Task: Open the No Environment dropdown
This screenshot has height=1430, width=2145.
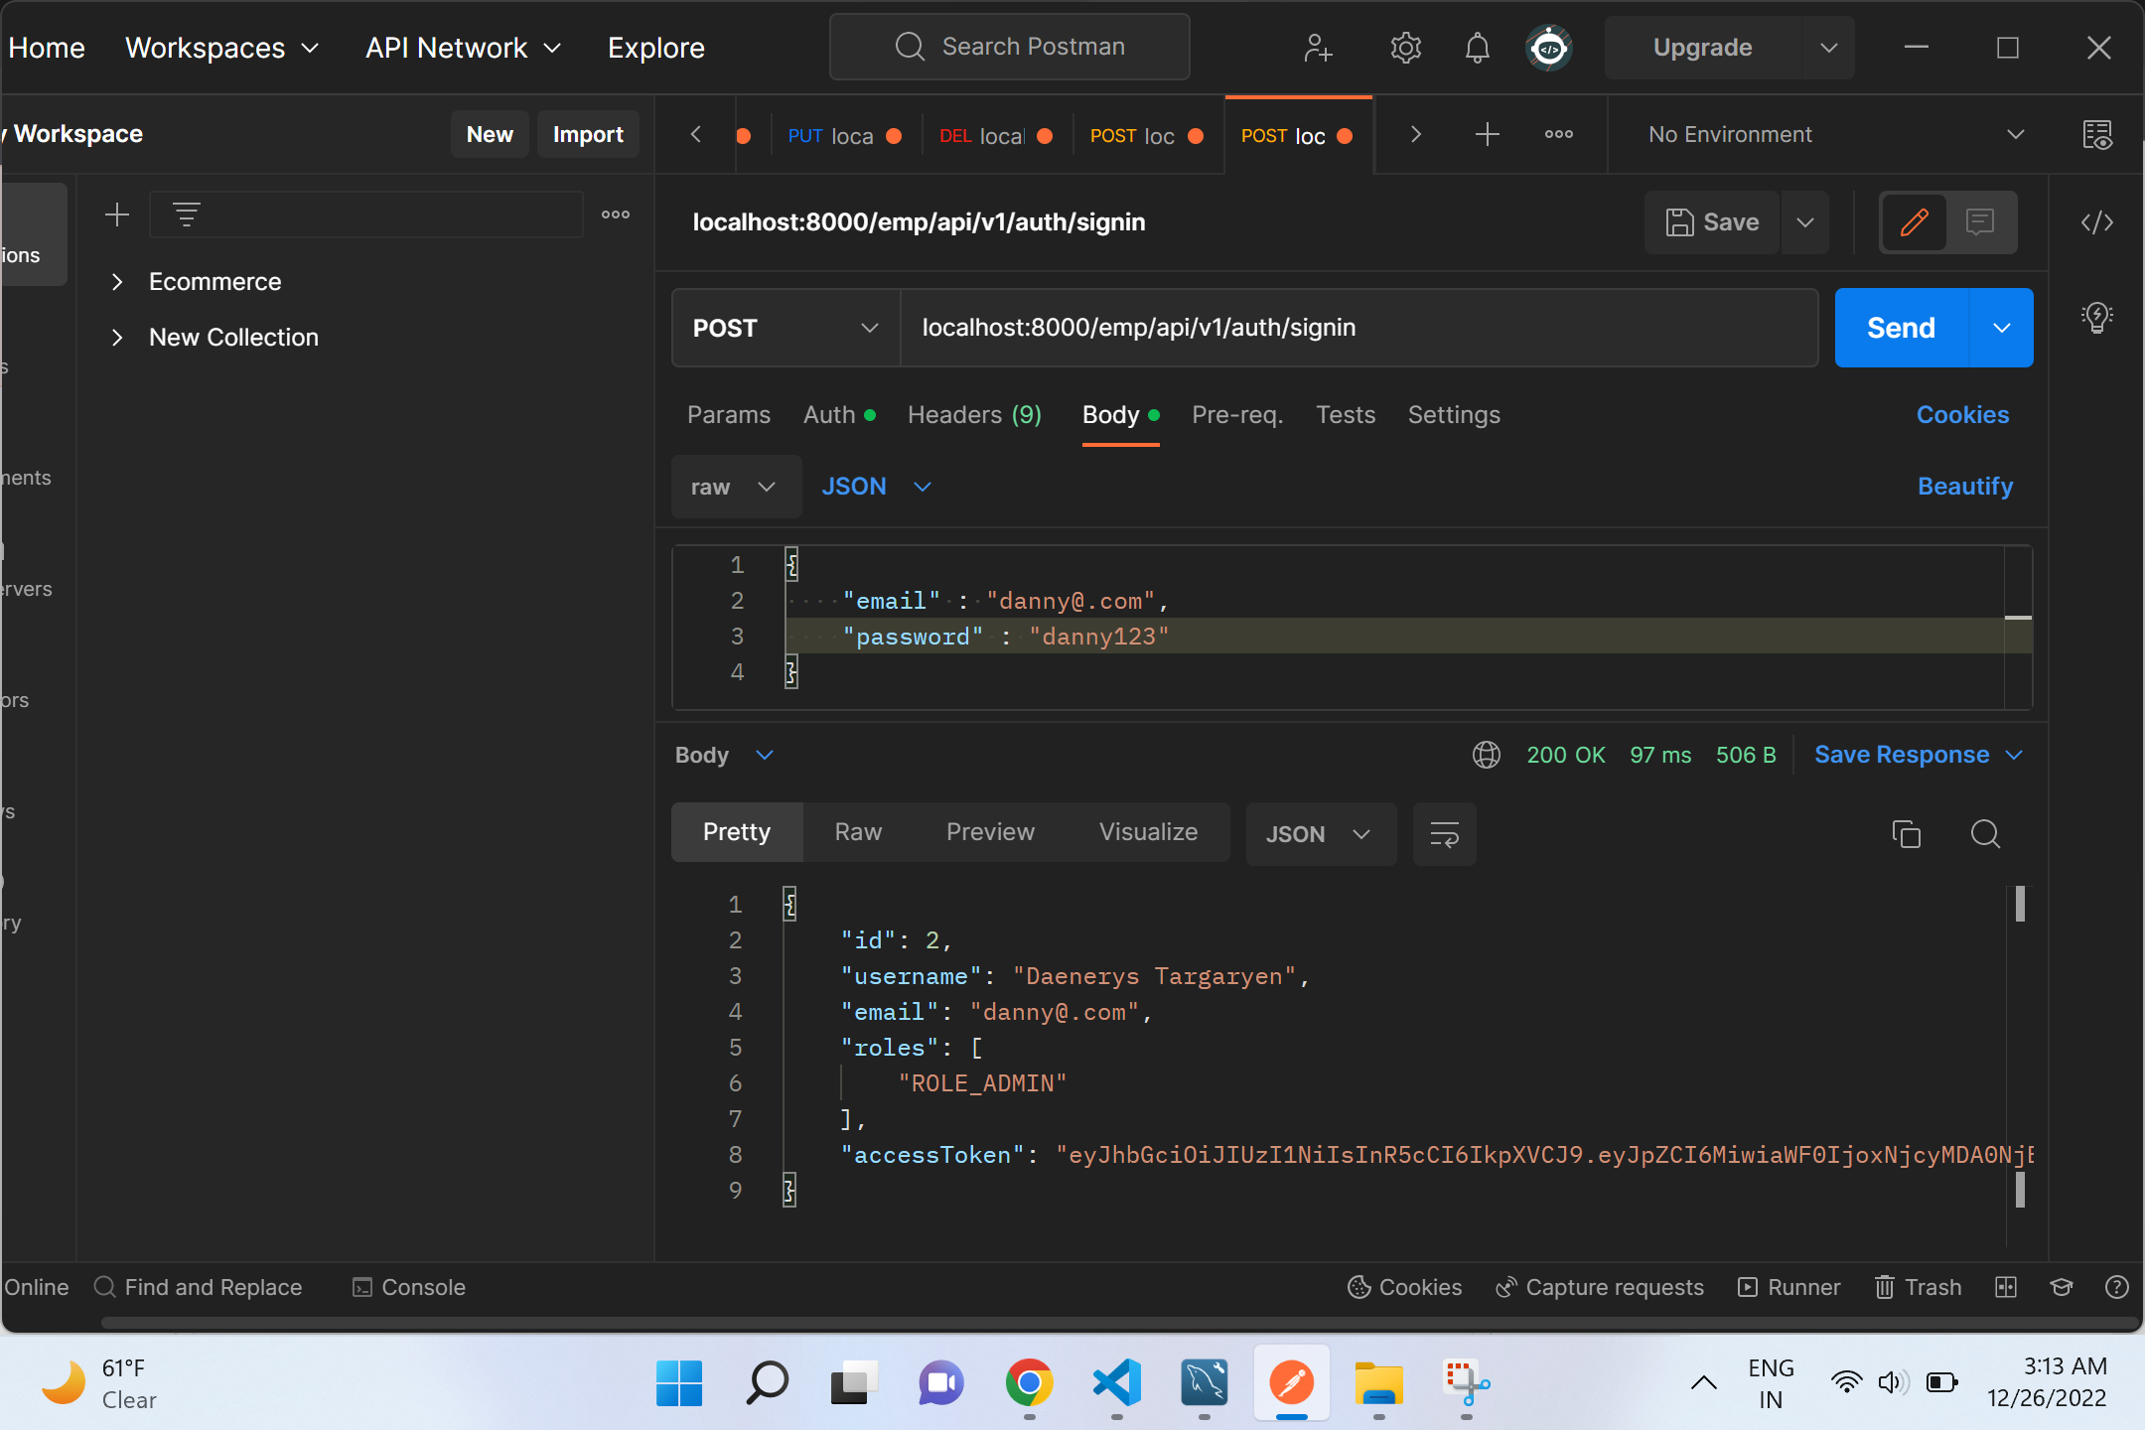Action: click(1827, 134)
